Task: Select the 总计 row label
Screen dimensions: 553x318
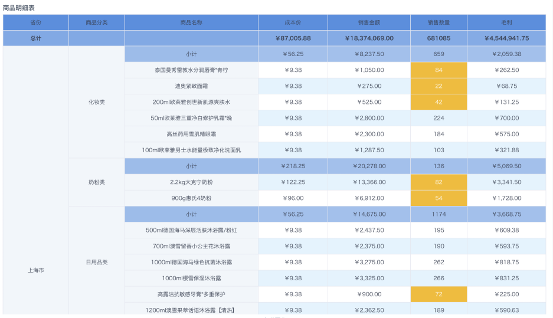Action: (36, 38)
